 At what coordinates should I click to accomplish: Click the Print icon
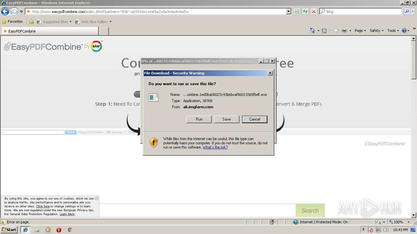pos(344,31)
